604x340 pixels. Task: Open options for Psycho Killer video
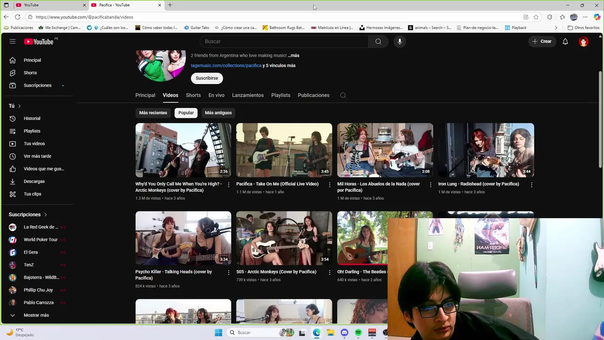[229, 272]
